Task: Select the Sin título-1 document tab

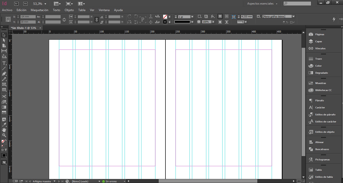Action: [x=23, y=28]
